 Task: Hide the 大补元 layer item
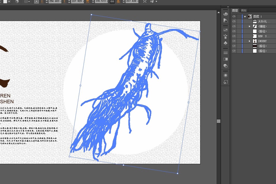click(234, 21)
